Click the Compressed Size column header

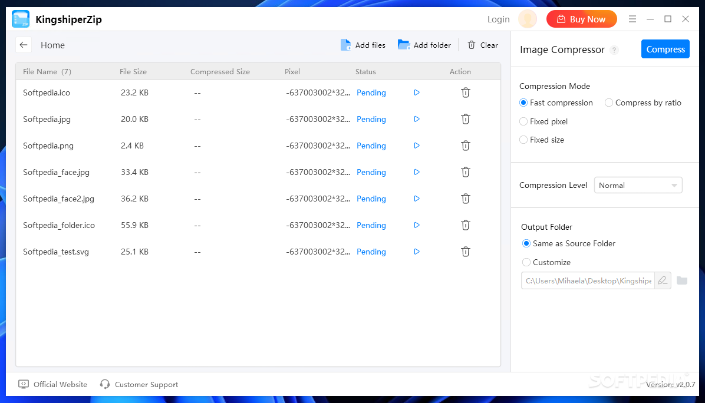(220, 71)
